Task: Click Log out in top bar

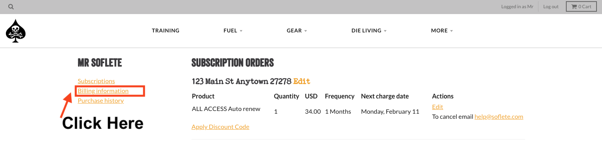Action: click(551, 7)
